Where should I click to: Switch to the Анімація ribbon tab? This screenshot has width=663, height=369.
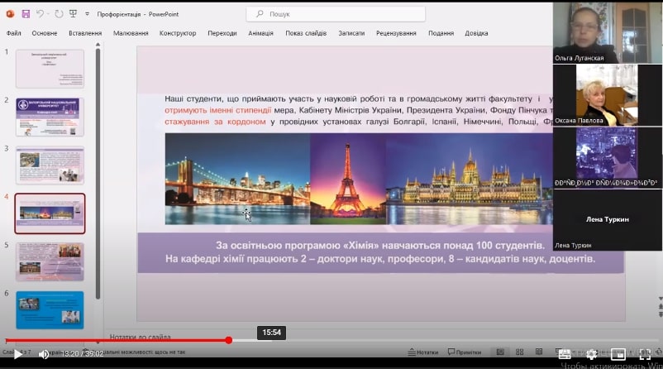click(x=260, y=33)
